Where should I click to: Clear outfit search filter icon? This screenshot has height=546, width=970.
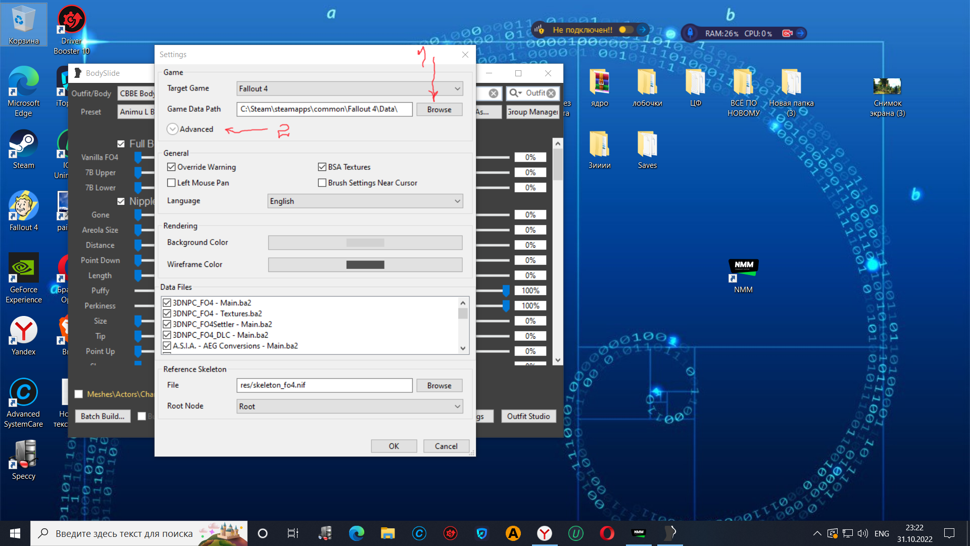[551, 94]
